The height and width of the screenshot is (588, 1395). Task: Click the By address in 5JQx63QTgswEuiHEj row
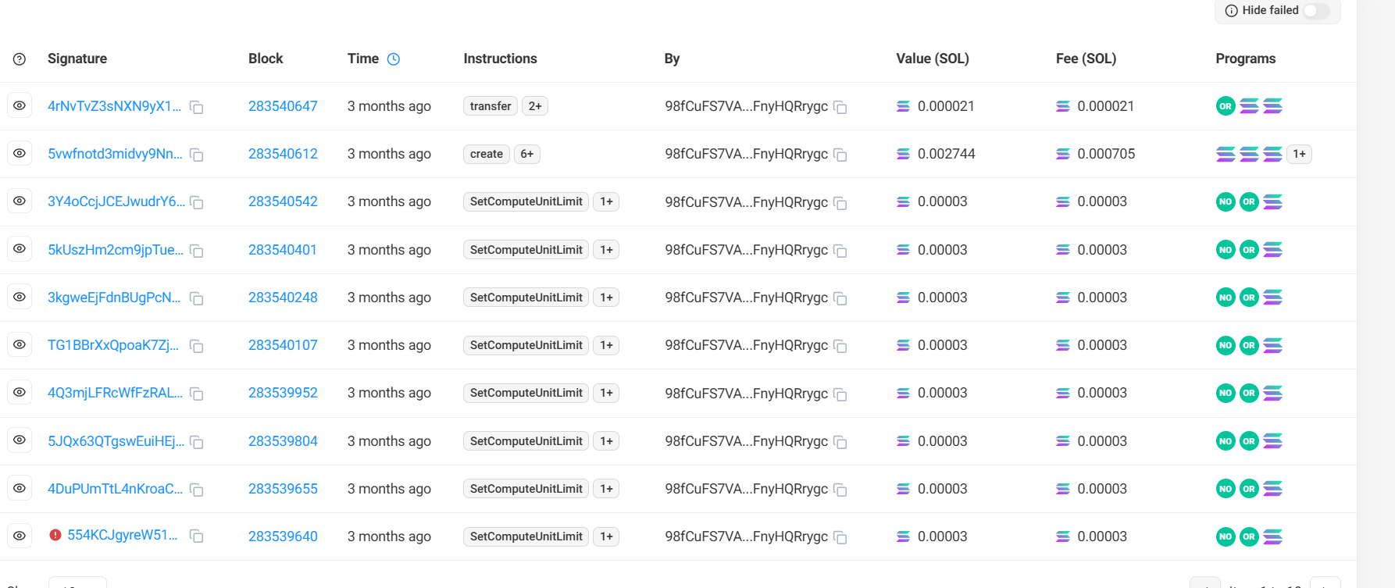pos(746,441)
